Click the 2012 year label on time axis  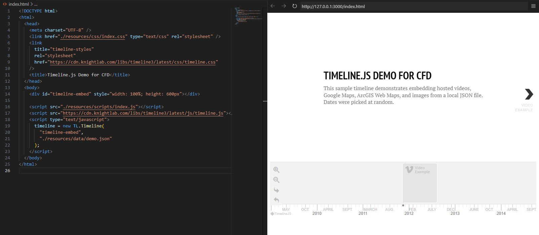click(409, 213)
